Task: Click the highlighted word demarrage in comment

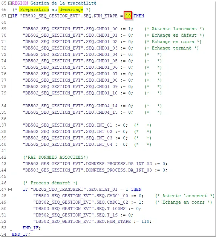Action: click(71, 9)
